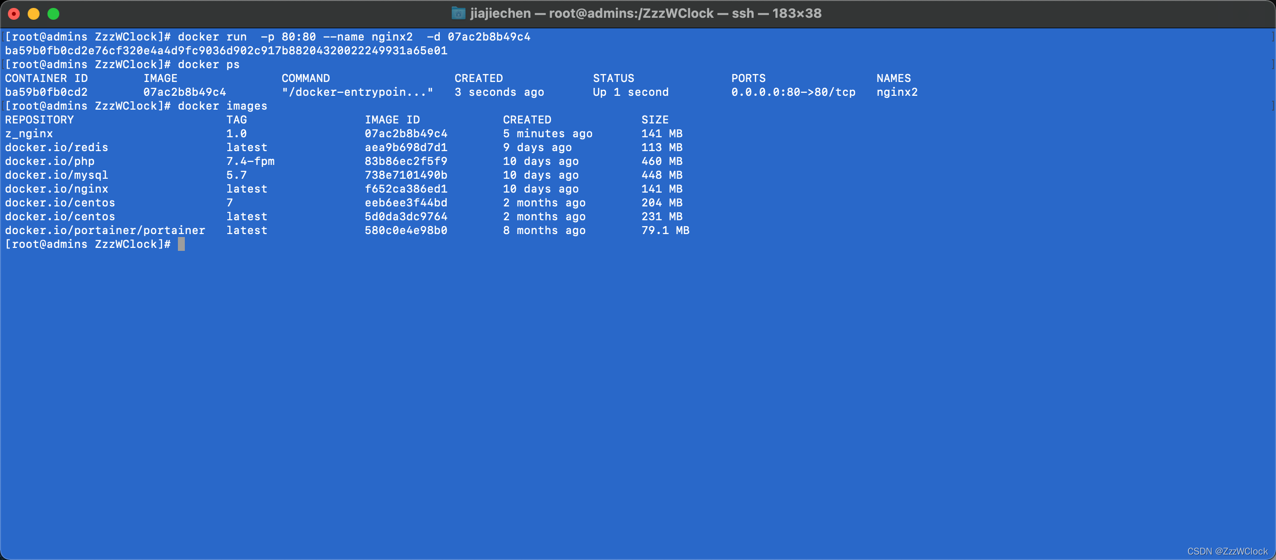The image size is (1276, 560).
Task: Click the 79.1 MB size value
Action: 665,230
